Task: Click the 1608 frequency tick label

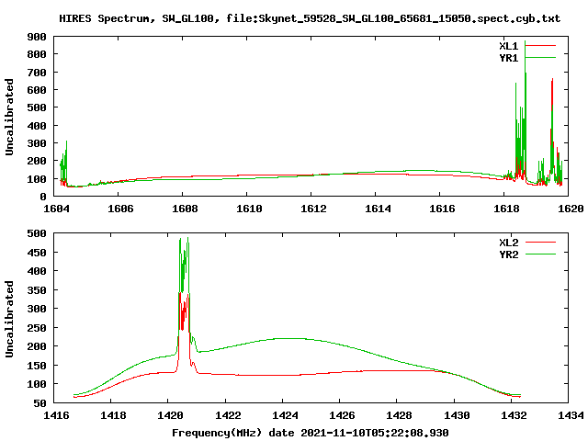Action: click(x=185, y=209)
